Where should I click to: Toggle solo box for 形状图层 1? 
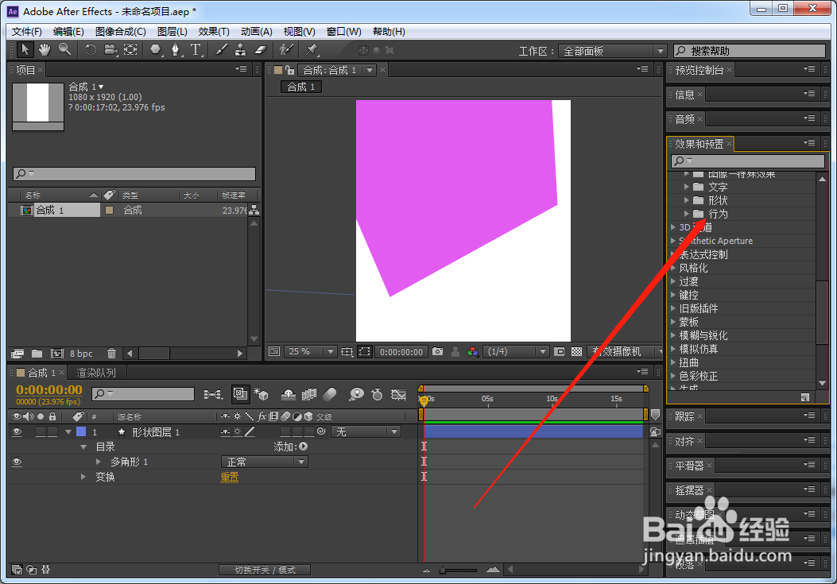coord(41,432)
